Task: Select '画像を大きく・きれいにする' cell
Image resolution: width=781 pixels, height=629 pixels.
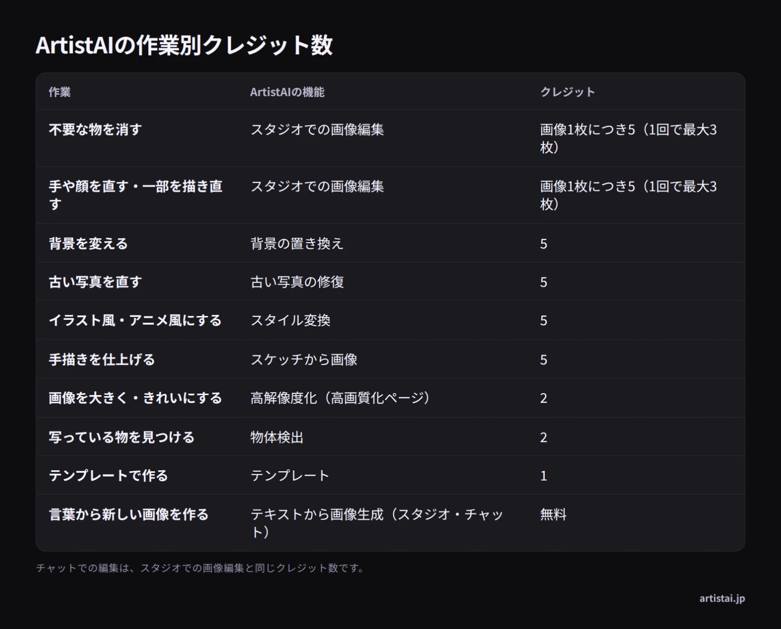Action: click(135, 398)
